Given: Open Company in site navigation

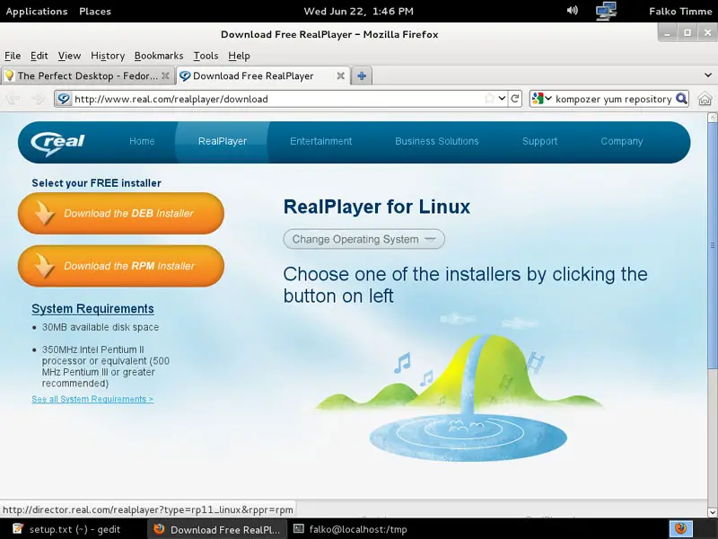Looking at the screenshot, I should point(622,141).
